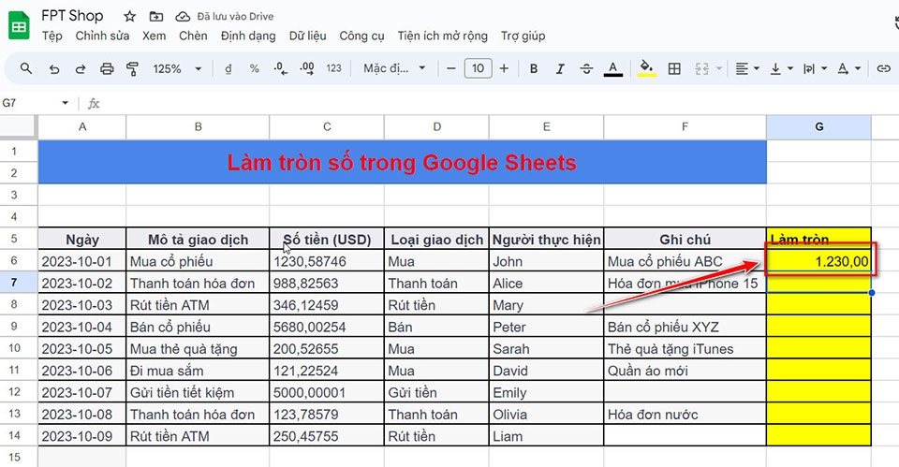Select cell with Thẻ quà tặng iTunes
Viewport: 899px width, 467px height.
(685, 348)
